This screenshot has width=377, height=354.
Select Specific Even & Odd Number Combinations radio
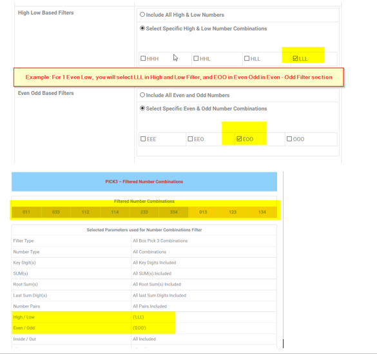click(142, 108)
